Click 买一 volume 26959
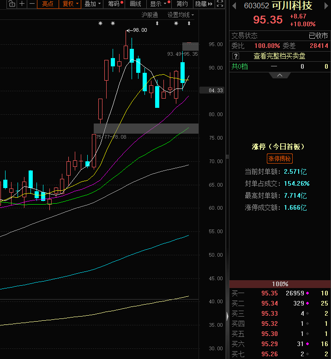The width and height of the screenshot is (331, 359). tap(295, 293)
